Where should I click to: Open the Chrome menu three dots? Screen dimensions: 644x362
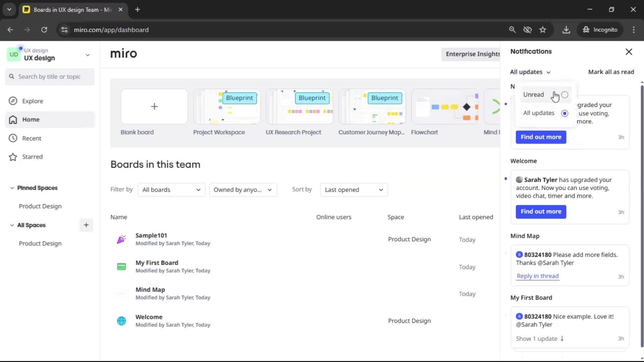tap(634, 30)
